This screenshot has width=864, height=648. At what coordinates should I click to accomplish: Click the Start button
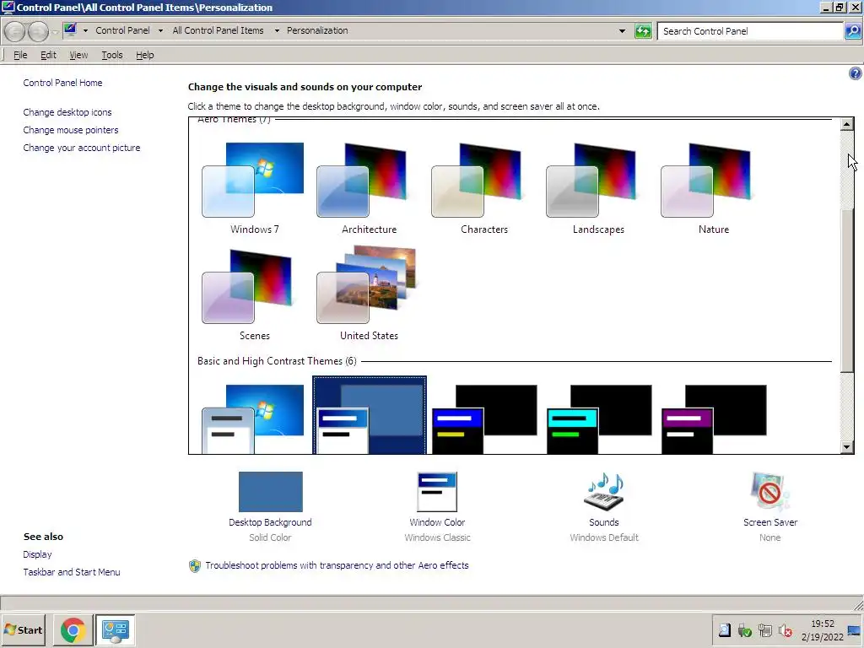click(23, 629)
